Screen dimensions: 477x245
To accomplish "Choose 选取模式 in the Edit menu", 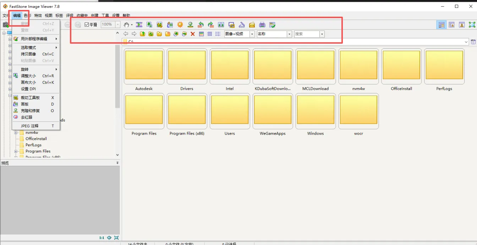I will pos(36,48).
